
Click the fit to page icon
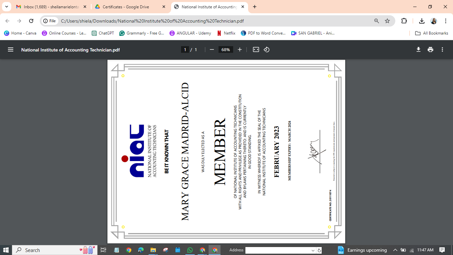(x=256, y=49)
